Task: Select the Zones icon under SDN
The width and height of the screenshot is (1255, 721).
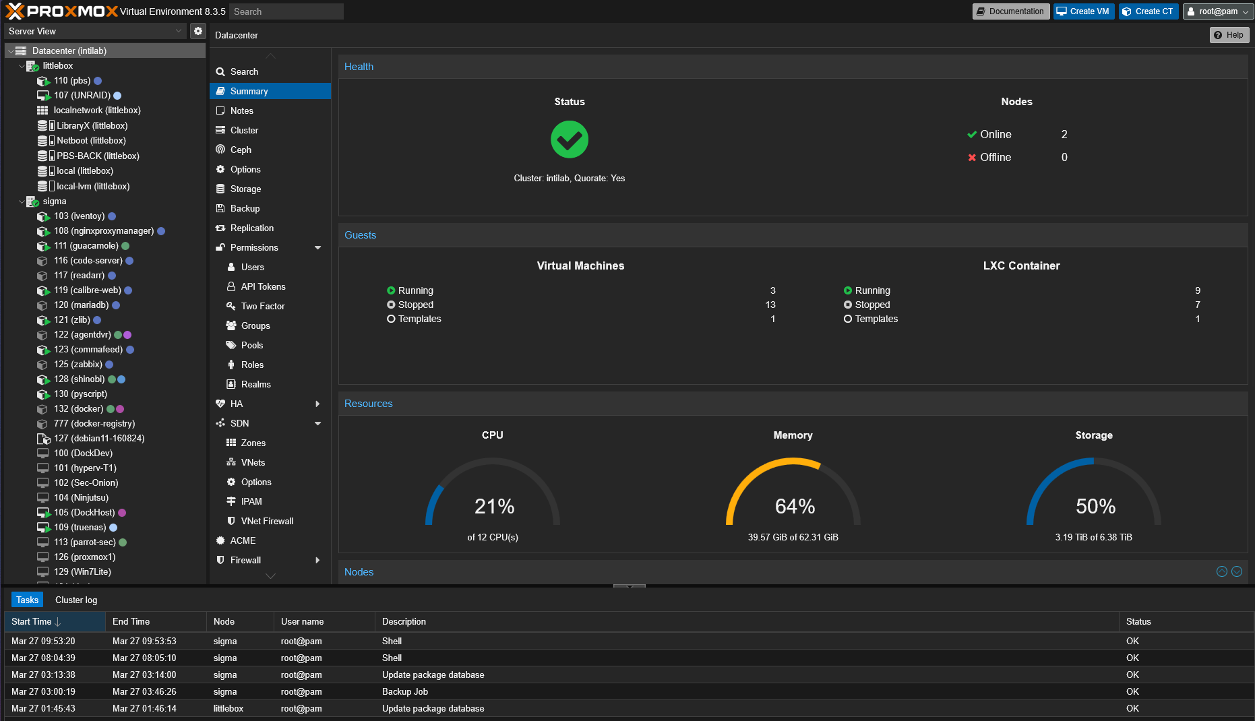Action: click(x=232, y=443)
